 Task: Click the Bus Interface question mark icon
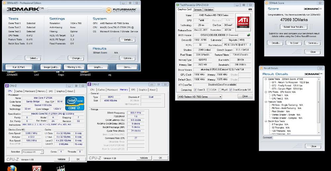250,45
